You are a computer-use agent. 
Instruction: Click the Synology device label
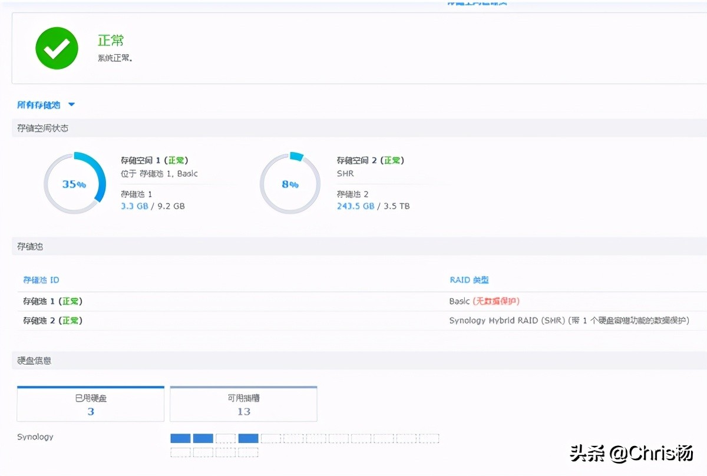click(35, 437)
